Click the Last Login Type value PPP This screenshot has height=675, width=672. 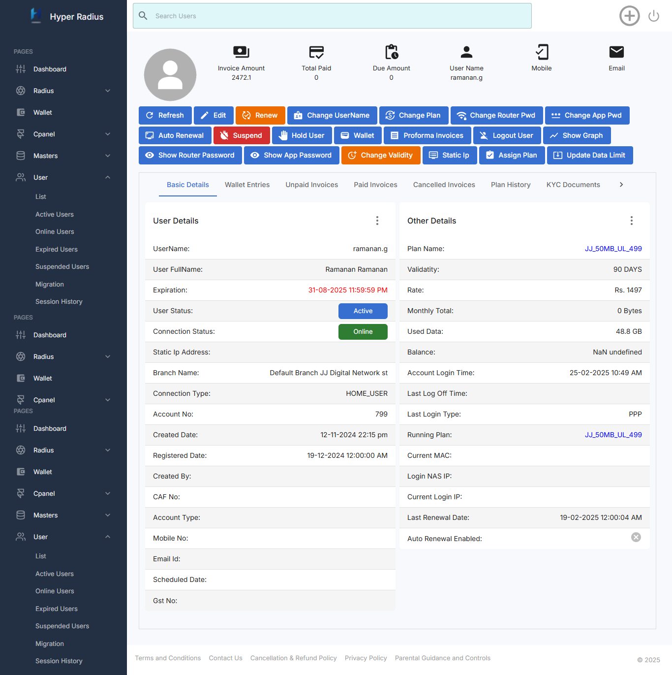coord(635,414)
